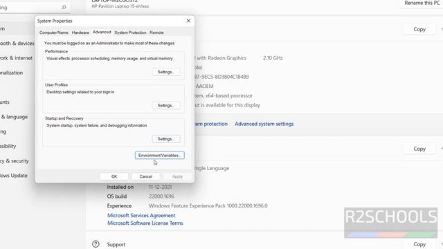Open Network & internet in sidebar

pyautogui.click(x=17, y=58)
